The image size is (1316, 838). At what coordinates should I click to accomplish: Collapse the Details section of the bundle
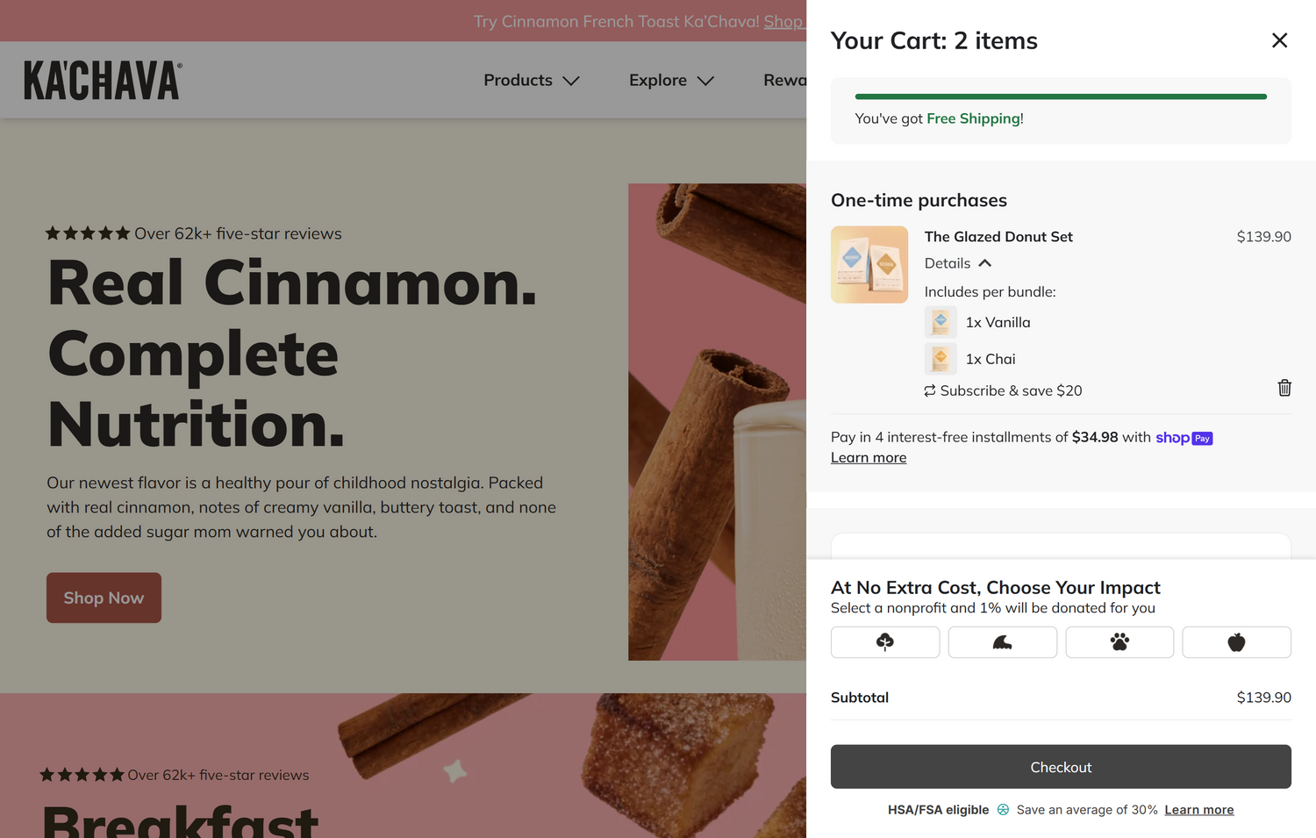point(957,263)
